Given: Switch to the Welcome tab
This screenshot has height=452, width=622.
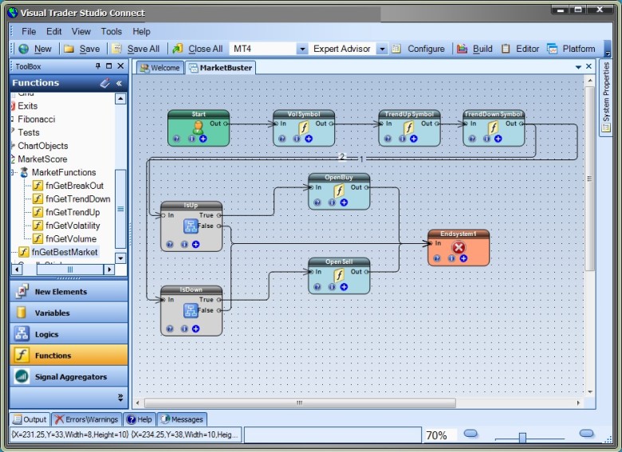Looking at the screenshot, I should 160,68.
